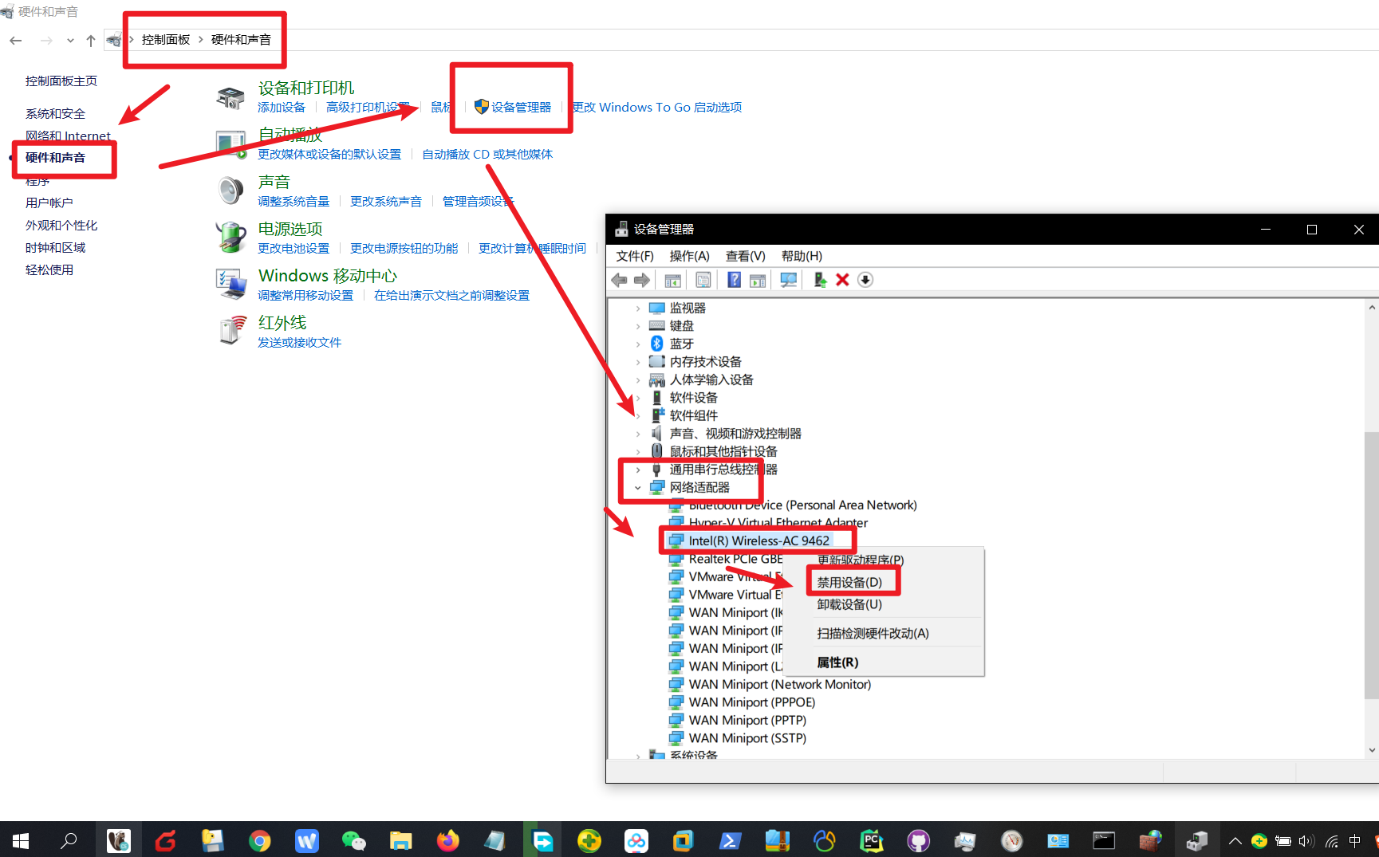
Task: Click the Bluetooth category icon in device tree
Action: click(657, 344)
